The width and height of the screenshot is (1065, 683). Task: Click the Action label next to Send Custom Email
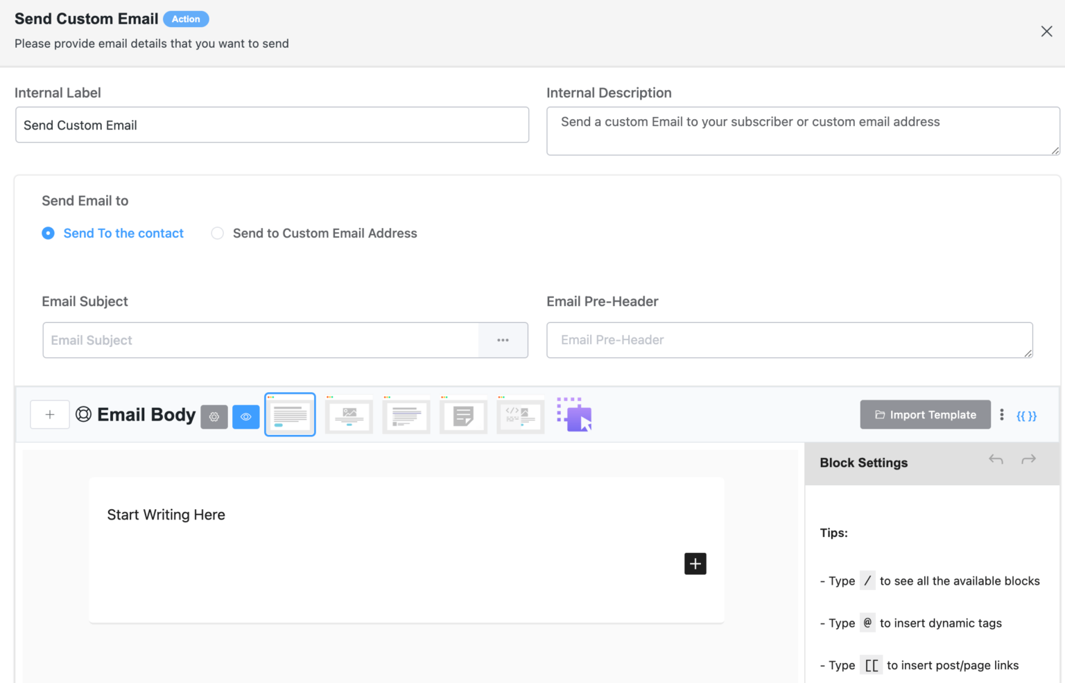[x=186, y=19]
